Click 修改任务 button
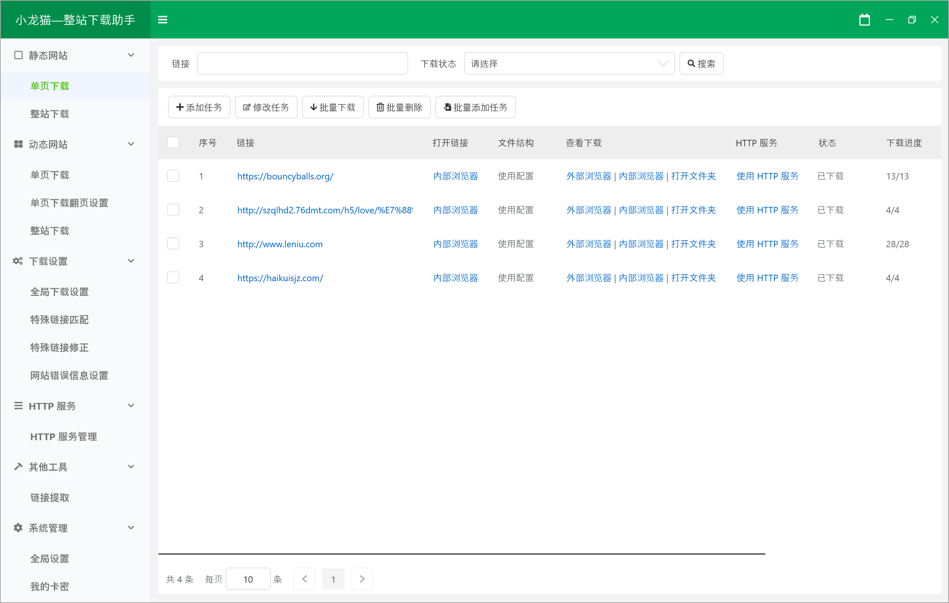Screen dimensions: 949x603 [x=266, y=107]
